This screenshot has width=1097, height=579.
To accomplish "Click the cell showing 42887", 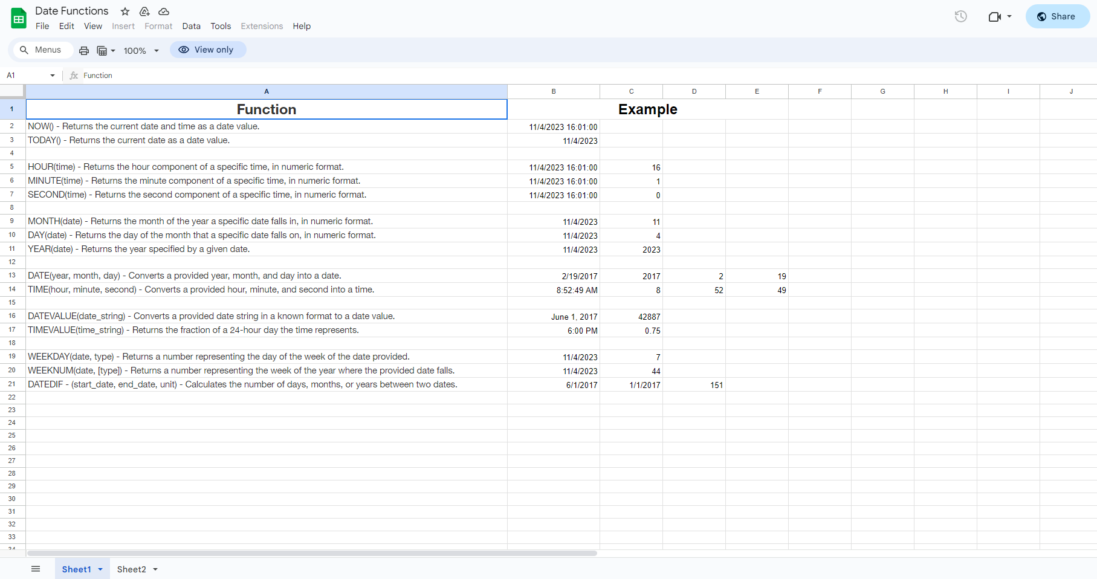I will pyautogui.click(x=631, y=317).
